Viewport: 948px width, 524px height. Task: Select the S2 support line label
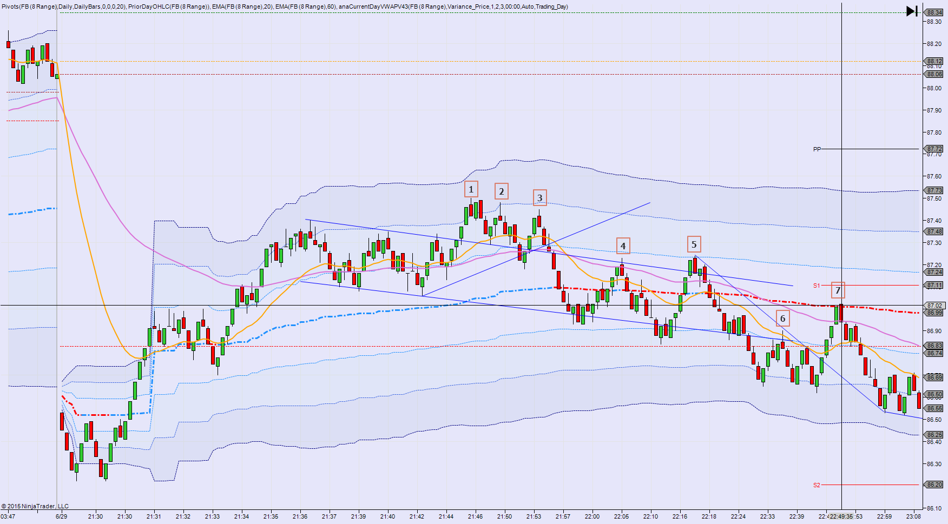(817, 485)
